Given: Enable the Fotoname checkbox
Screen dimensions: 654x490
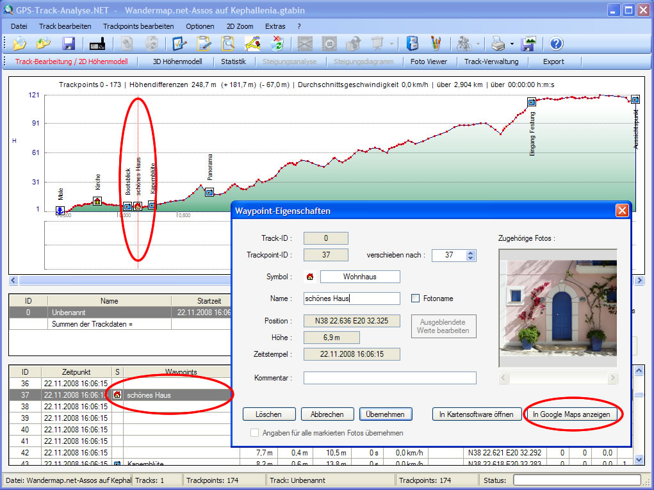Looking at the screenshot, I should (x=415, y=298).
